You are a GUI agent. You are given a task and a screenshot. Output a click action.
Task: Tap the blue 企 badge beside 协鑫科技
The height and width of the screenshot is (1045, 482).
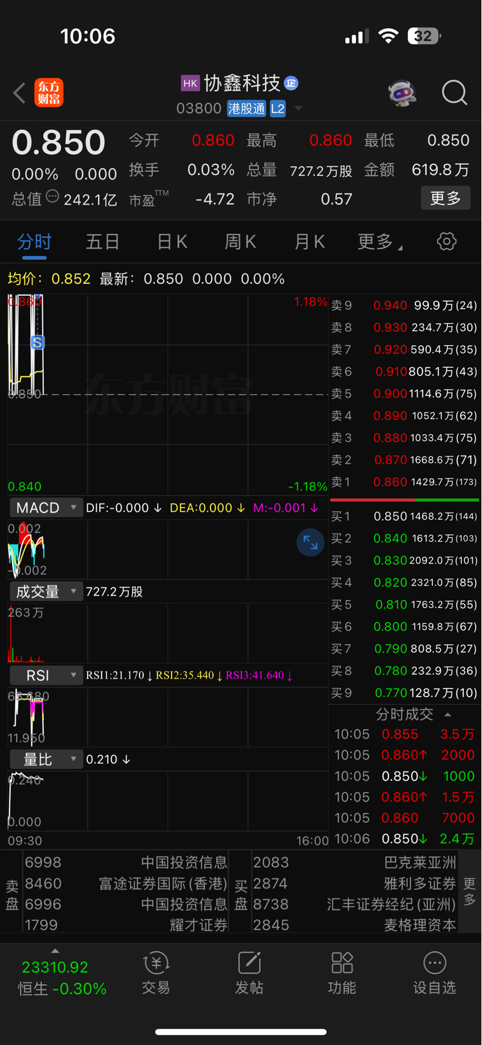291,83
